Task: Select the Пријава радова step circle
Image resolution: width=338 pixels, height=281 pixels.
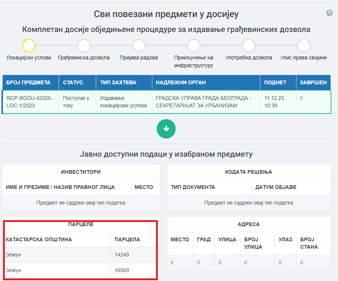Action: (139, 46)
